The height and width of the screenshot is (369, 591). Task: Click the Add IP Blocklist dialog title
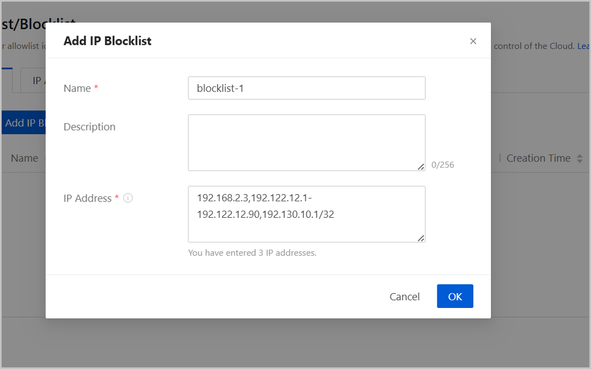click(x=107, y=41)
